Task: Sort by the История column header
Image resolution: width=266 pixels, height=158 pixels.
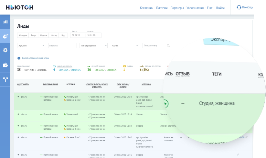Action: point(70,84)
